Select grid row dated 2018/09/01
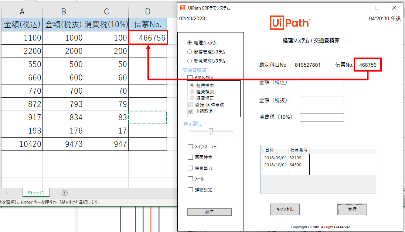This screenshot has height=232, width=405. click(x=319, y=157)
